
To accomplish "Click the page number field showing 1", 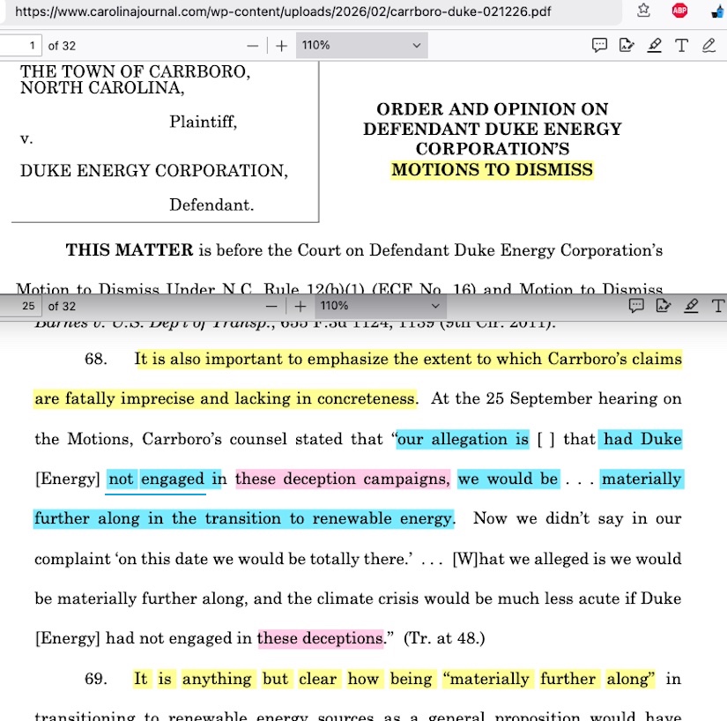I will pyautogui.click(x=22, y=46).
